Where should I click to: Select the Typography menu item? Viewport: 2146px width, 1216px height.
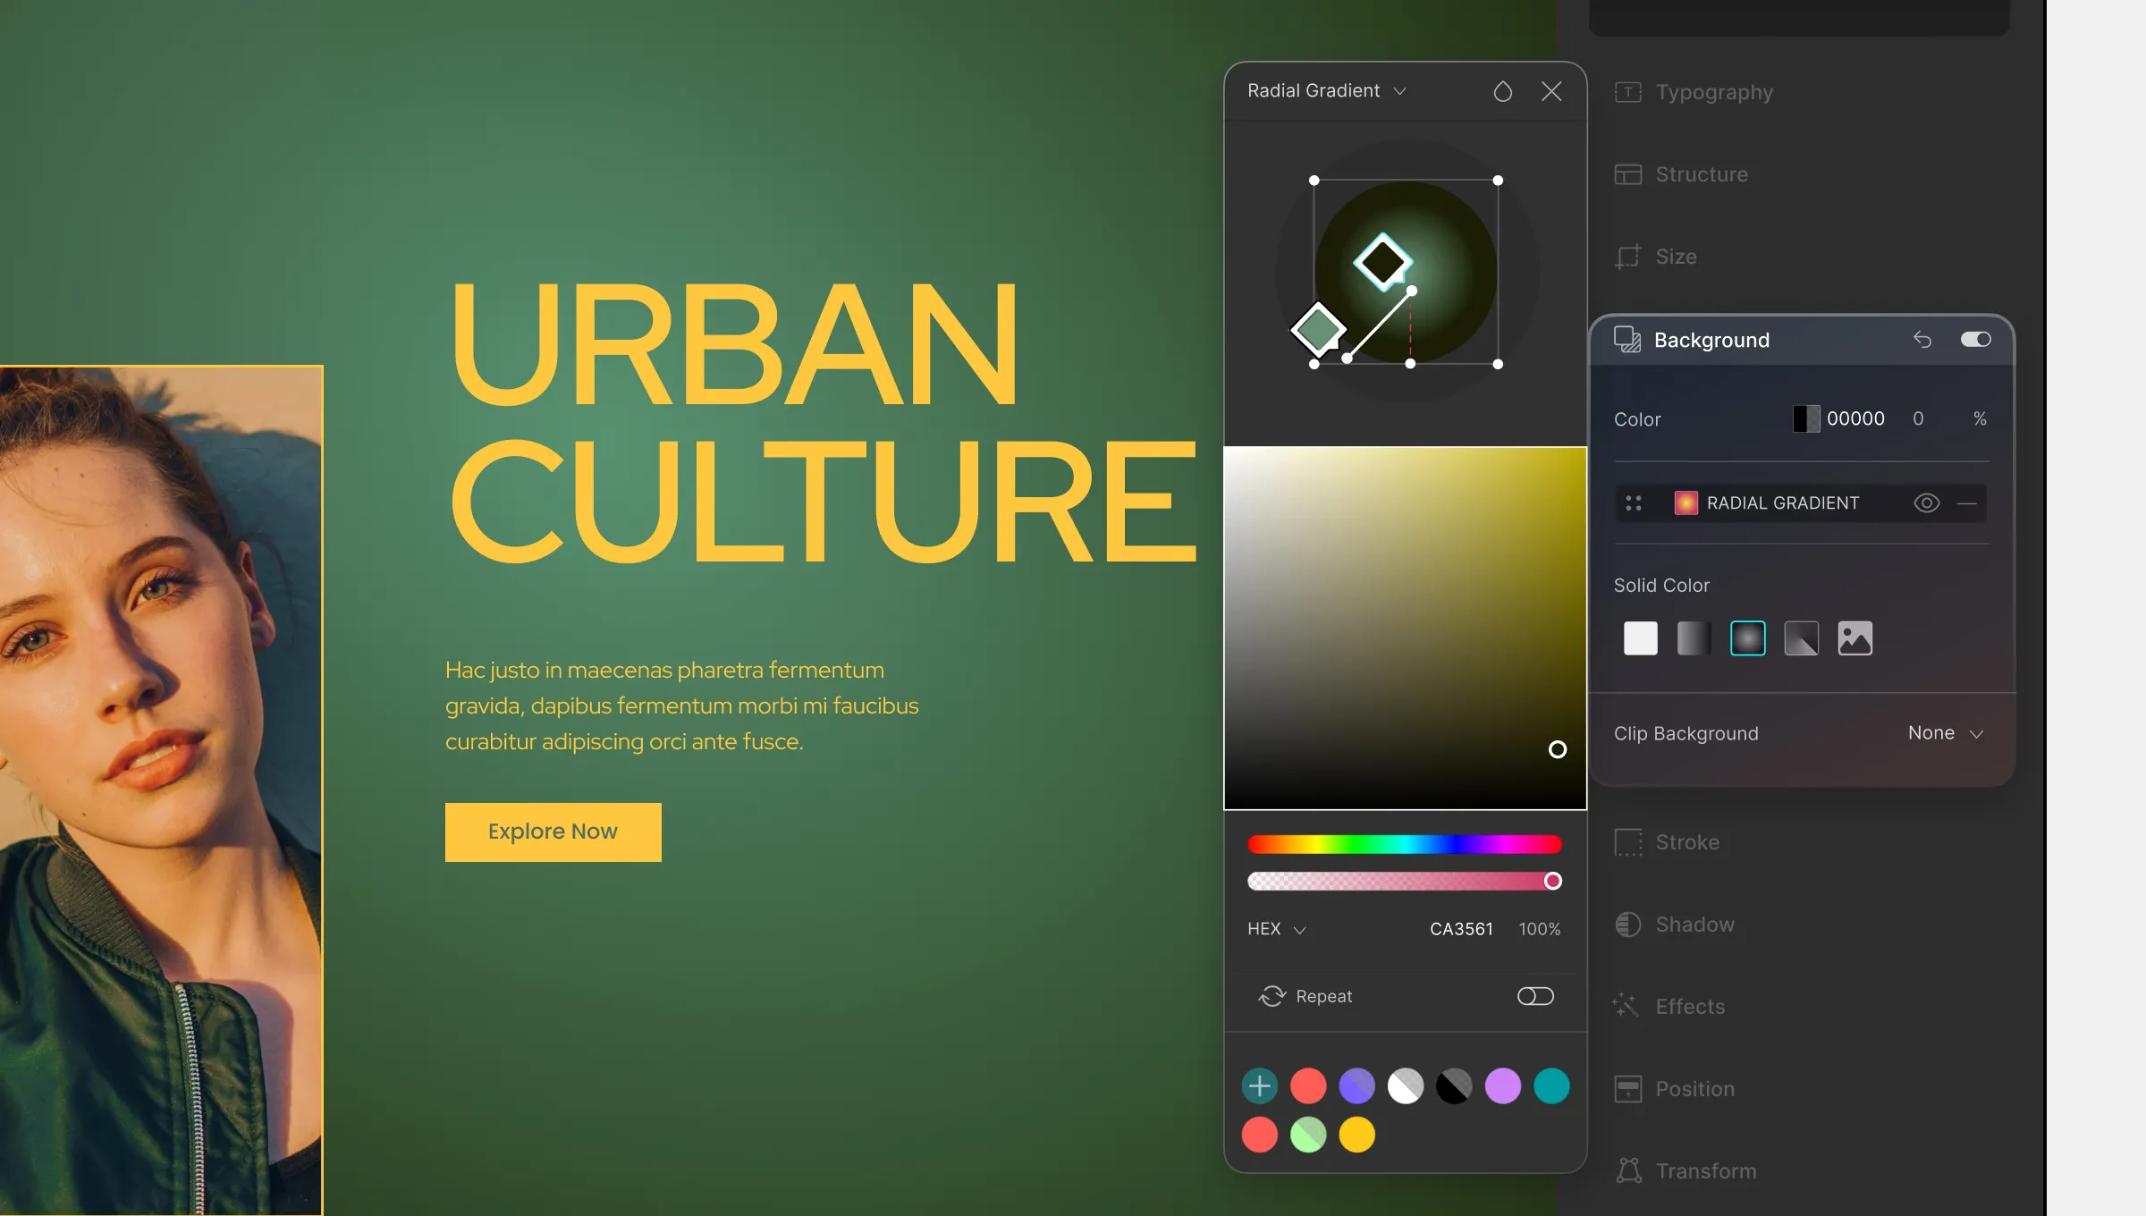coord(1712,91)
